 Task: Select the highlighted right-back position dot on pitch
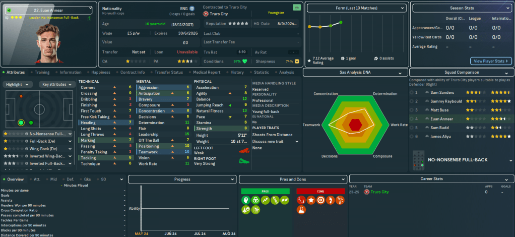coord(21,123)
